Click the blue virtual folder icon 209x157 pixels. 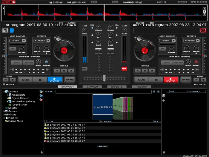41,95
